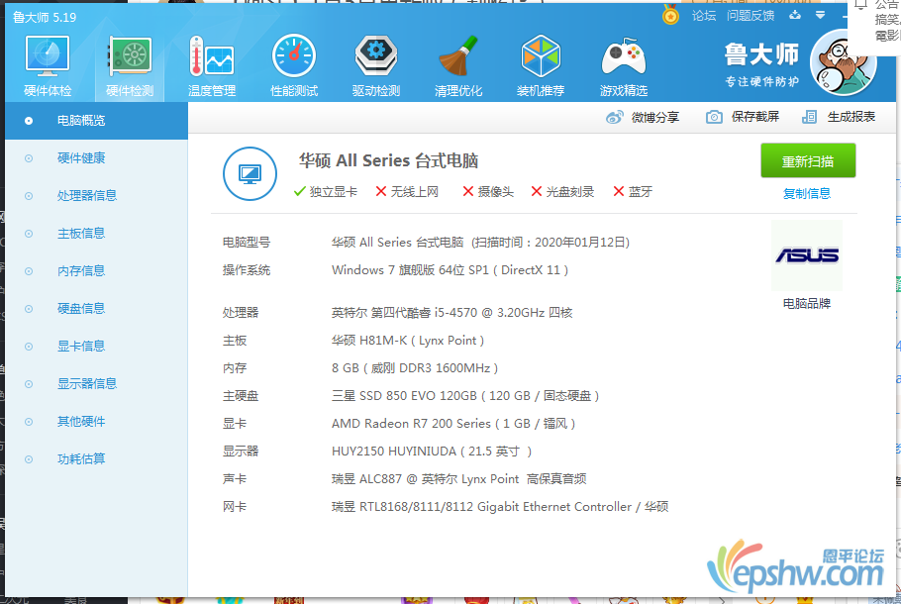Image resolution: width=901 pixels, height=604 pixels.
Task: Select 电脑概览 in the sidebar
Action: pos(97,121)
